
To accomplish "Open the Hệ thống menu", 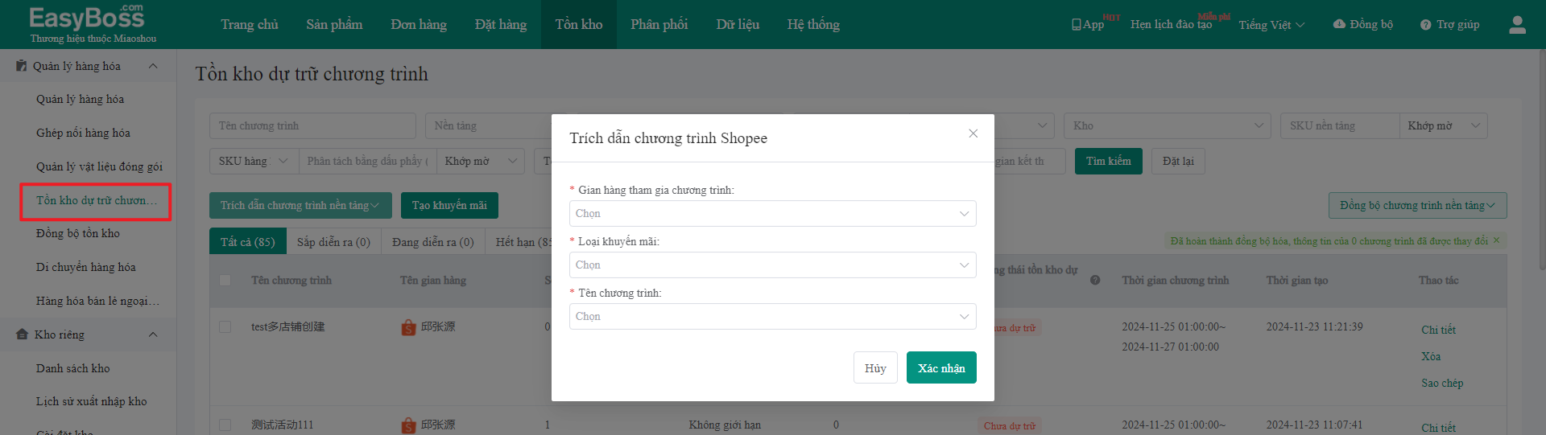I will coord(813,24).
